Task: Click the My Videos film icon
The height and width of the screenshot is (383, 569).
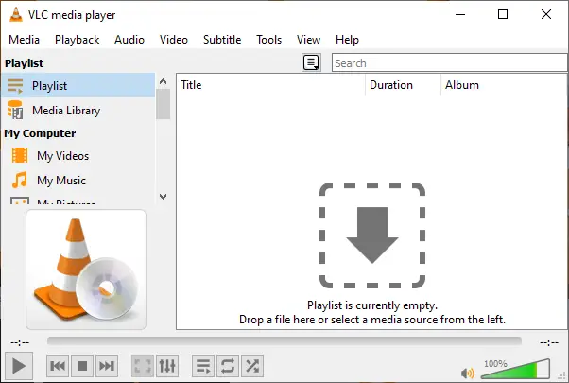Action: (20, 155)
